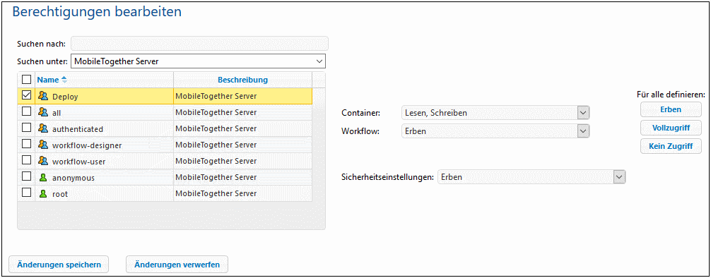Screen dimensions: 711x278
Task: Click the authenticated role group icon
Action: 43,128
